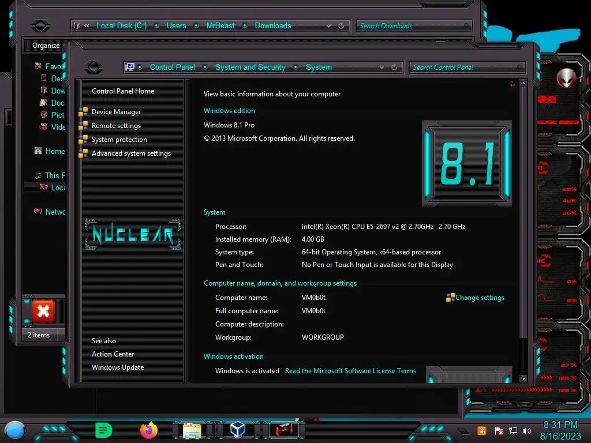The width and height of the screenshot is (591, 443).
Task: Select Downloads breadcrumb in Explorer window
Action: pyautogui.click(x=273, y=25)
